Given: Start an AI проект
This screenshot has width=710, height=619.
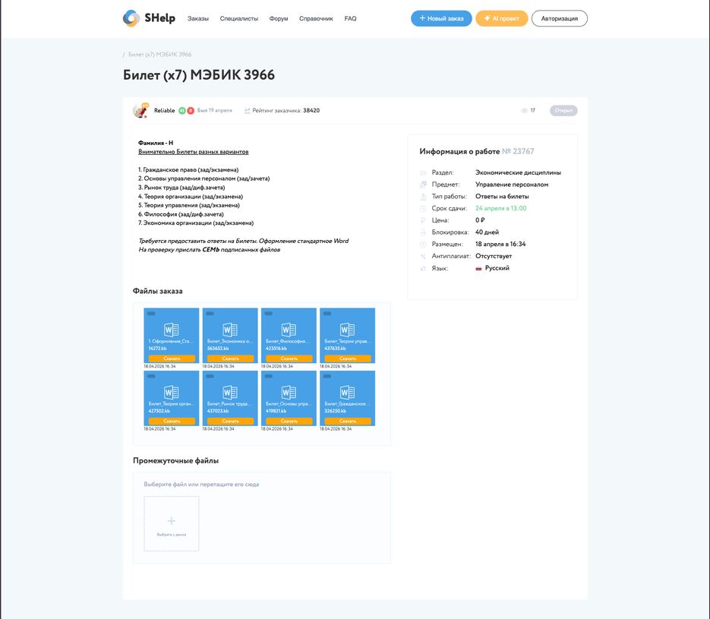Looking at the screenshot, I should (501, 18).
